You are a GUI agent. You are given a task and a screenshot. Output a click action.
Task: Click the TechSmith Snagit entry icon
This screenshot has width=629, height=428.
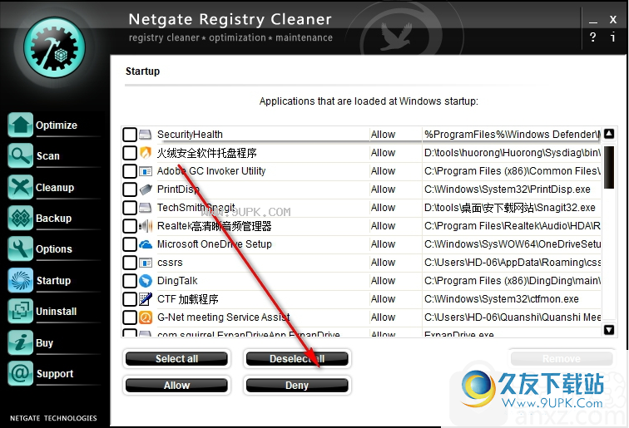click(146, 208)
